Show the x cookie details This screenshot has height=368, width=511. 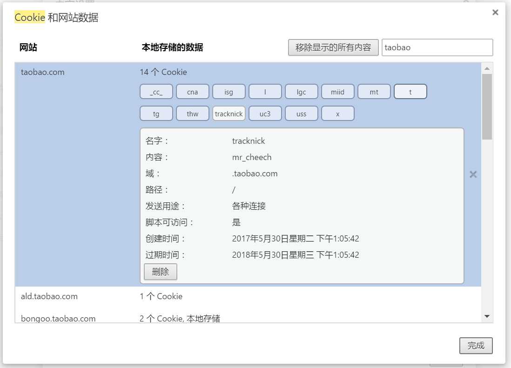337,114
